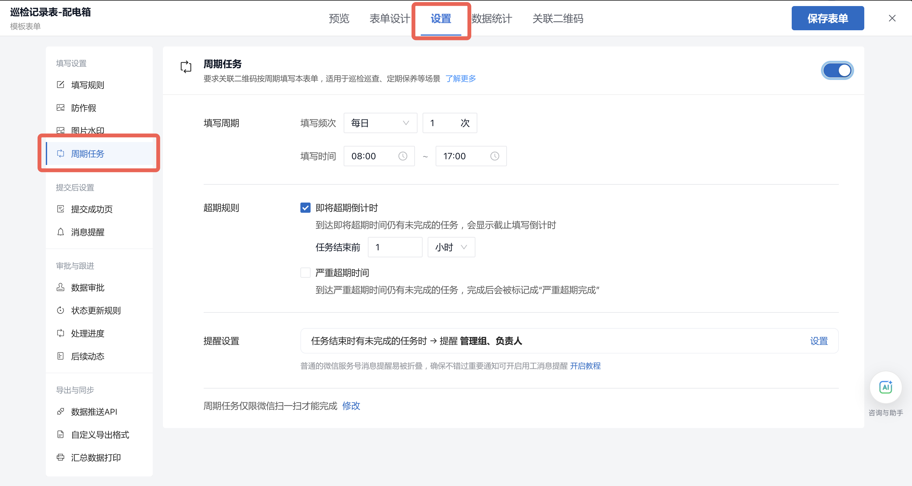
Task: Click the 任务结束前 number input field
Action: [395, 247]
